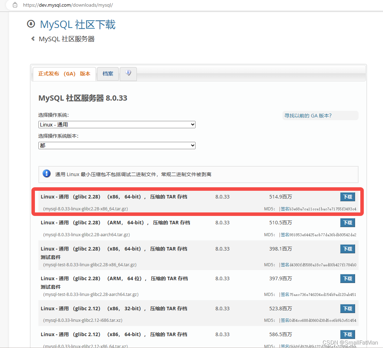
Task: Open 签名 link for mysql-test glibc2.28-aarch64
Action: click(x=285, y=295)
